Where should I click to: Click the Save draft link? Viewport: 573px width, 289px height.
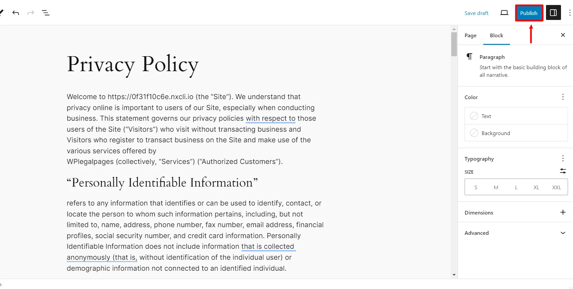click(x=476, y=13)
